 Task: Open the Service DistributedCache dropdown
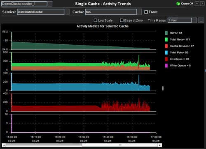(x=67, y=12)
